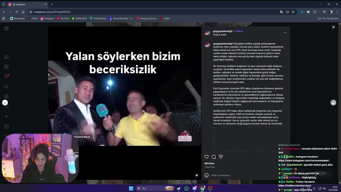Open the Netflix bookmark

[x=165, y=18]
